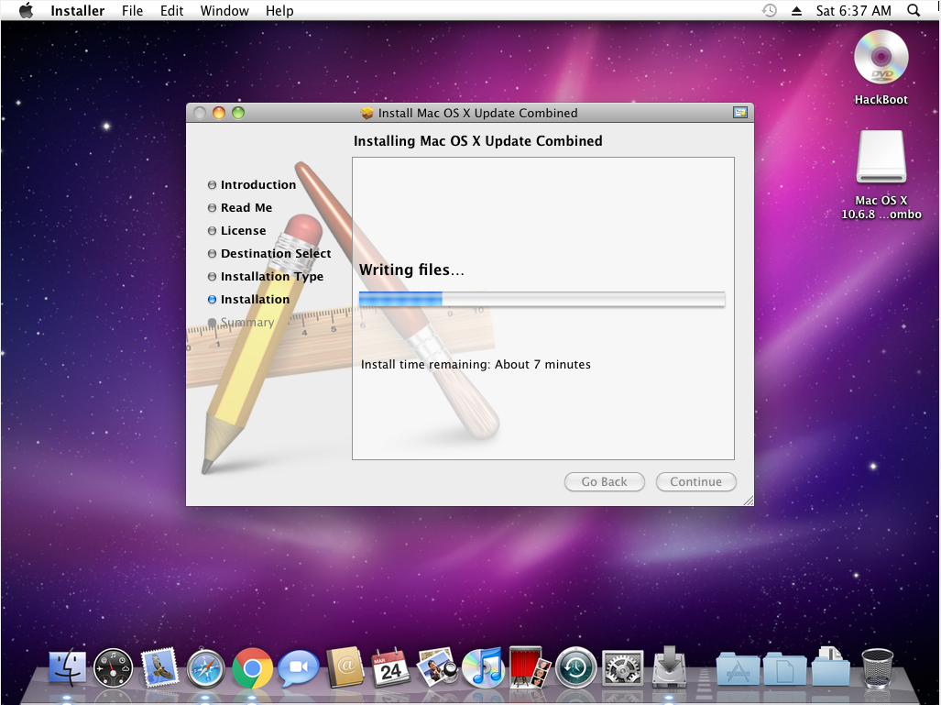Image resolution: width=941 pixels, height=705 pixels.
Task: Click the License step
Action: tap(237, 231)
